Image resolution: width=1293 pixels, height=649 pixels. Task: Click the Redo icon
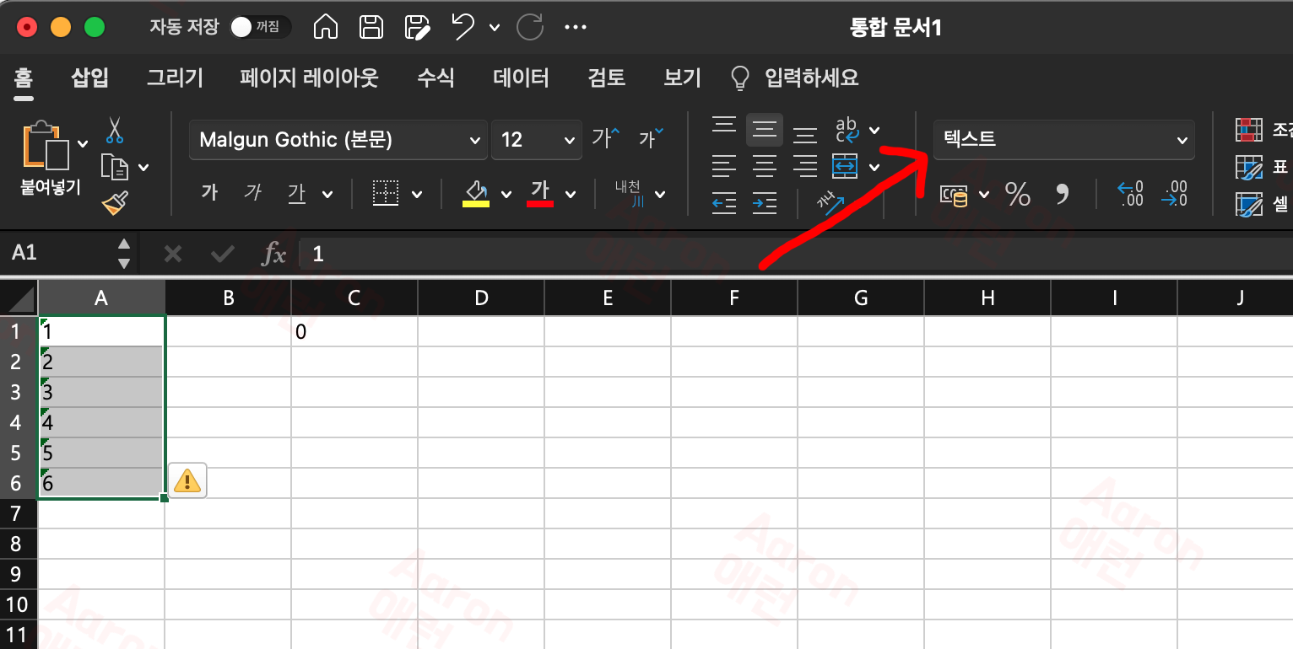tap(530, 27)
